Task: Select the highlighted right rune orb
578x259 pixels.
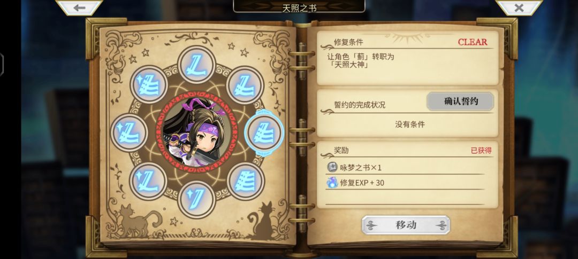Action: pos(264,133)
